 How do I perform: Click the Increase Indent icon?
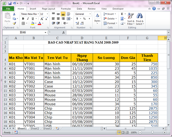(x=58, y=23)
